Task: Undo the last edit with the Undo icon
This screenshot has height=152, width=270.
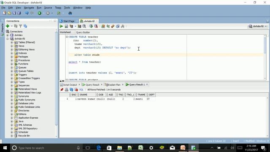Action: (27, 13)
